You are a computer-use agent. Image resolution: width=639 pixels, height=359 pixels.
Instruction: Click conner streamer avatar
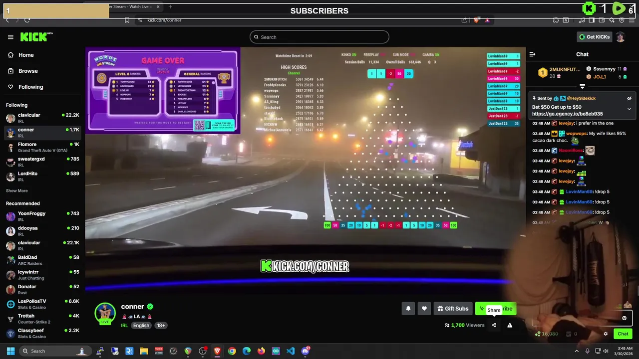(105, 313)
